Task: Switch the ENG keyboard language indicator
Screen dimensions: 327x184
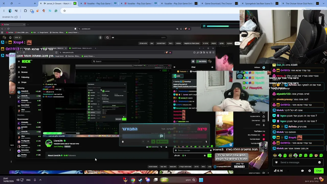Action: pyautogui.click(x=28, y=180)
